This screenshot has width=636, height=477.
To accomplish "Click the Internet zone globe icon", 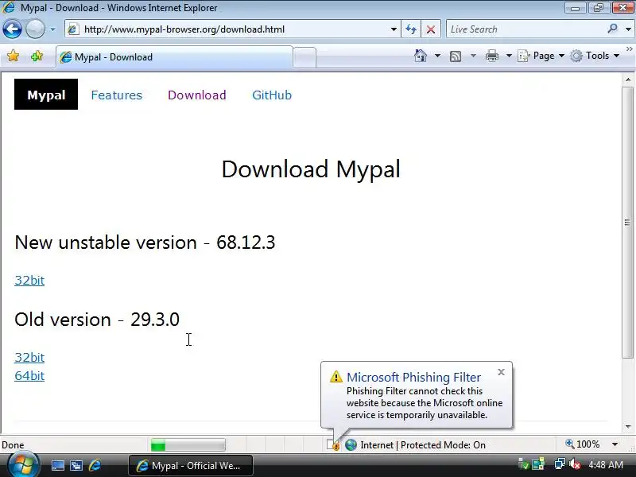I will click(x=351, y=445).
